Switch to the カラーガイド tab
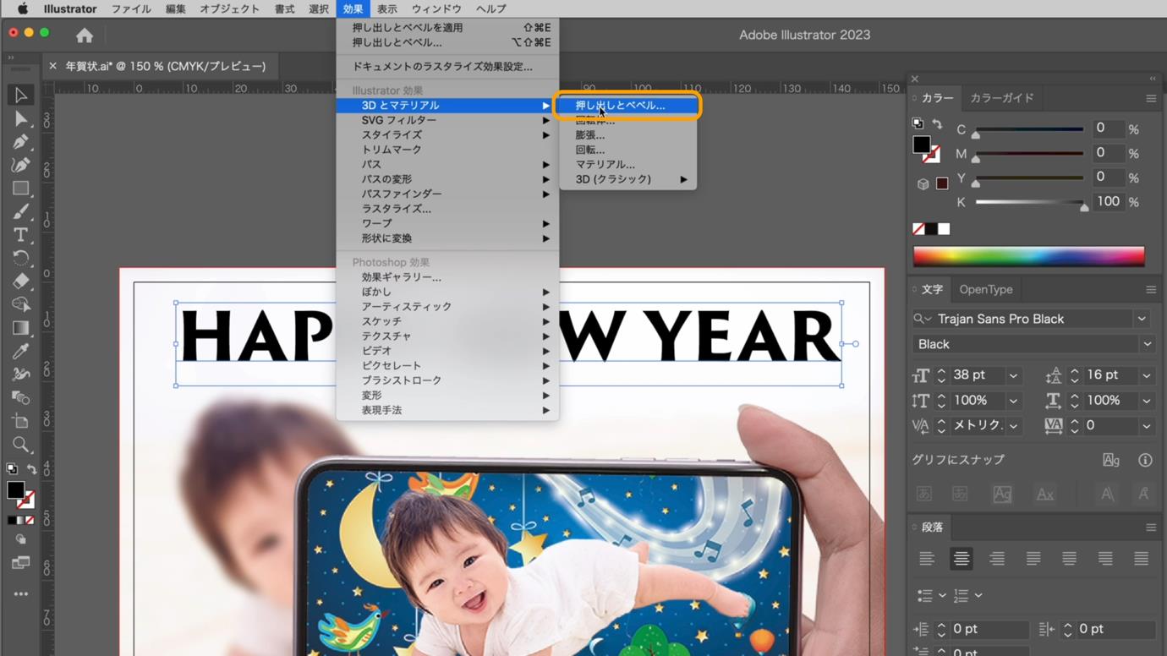This screenshot has height=656, width=1167. click(1001, 98)
